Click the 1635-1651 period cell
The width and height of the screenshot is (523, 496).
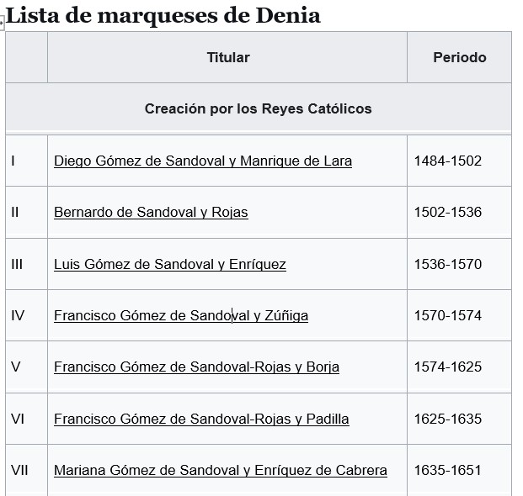pos(459,470)
